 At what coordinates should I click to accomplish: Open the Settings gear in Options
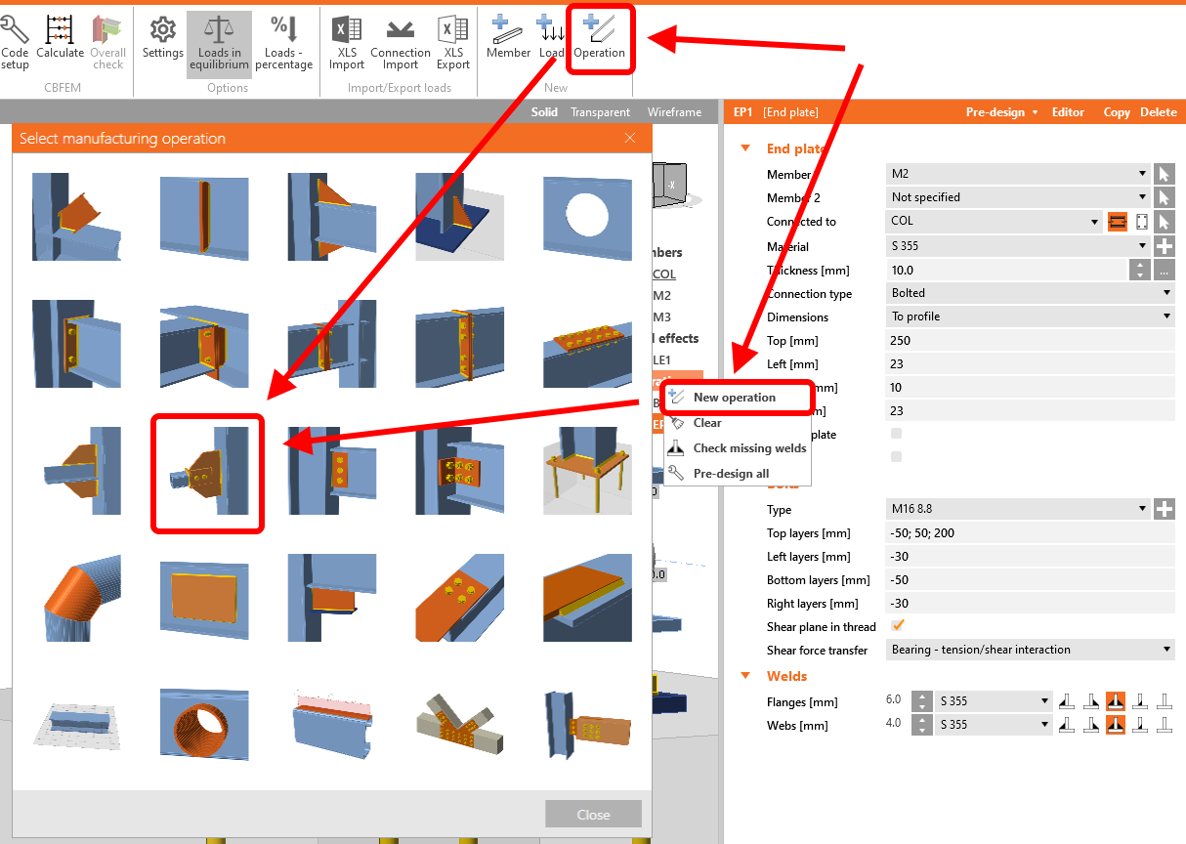(162, 37)
